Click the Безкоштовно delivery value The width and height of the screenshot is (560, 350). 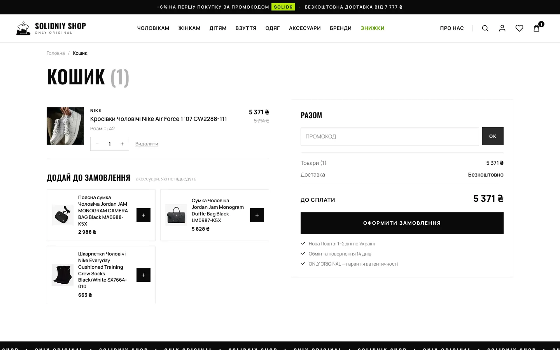pos(486,175)
